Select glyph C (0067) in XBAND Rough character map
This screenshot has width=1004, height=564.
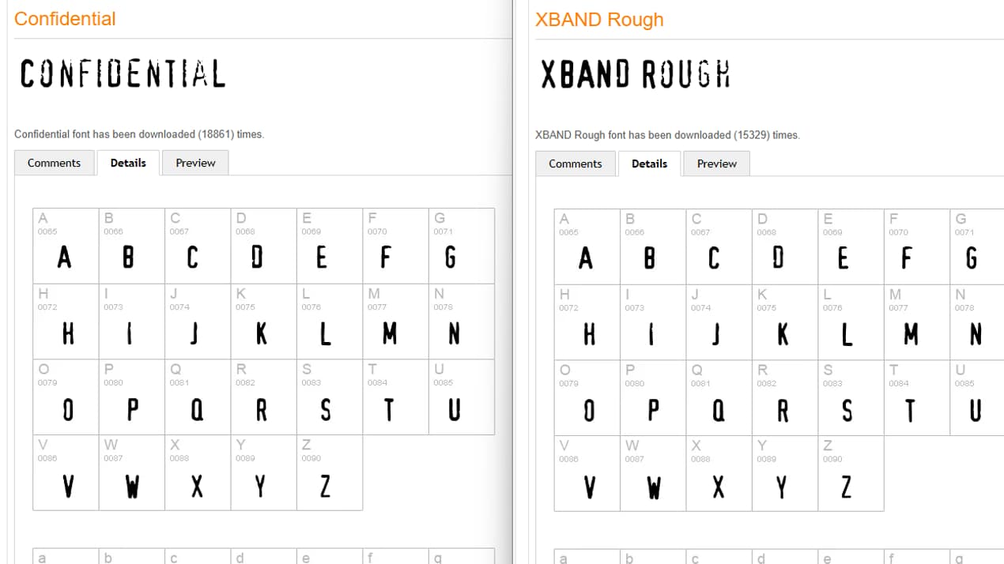719,246
